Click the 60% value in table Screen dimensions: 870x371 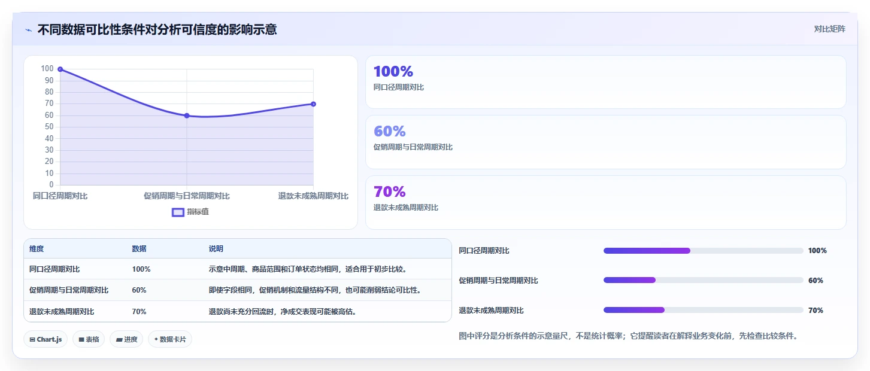140,290
